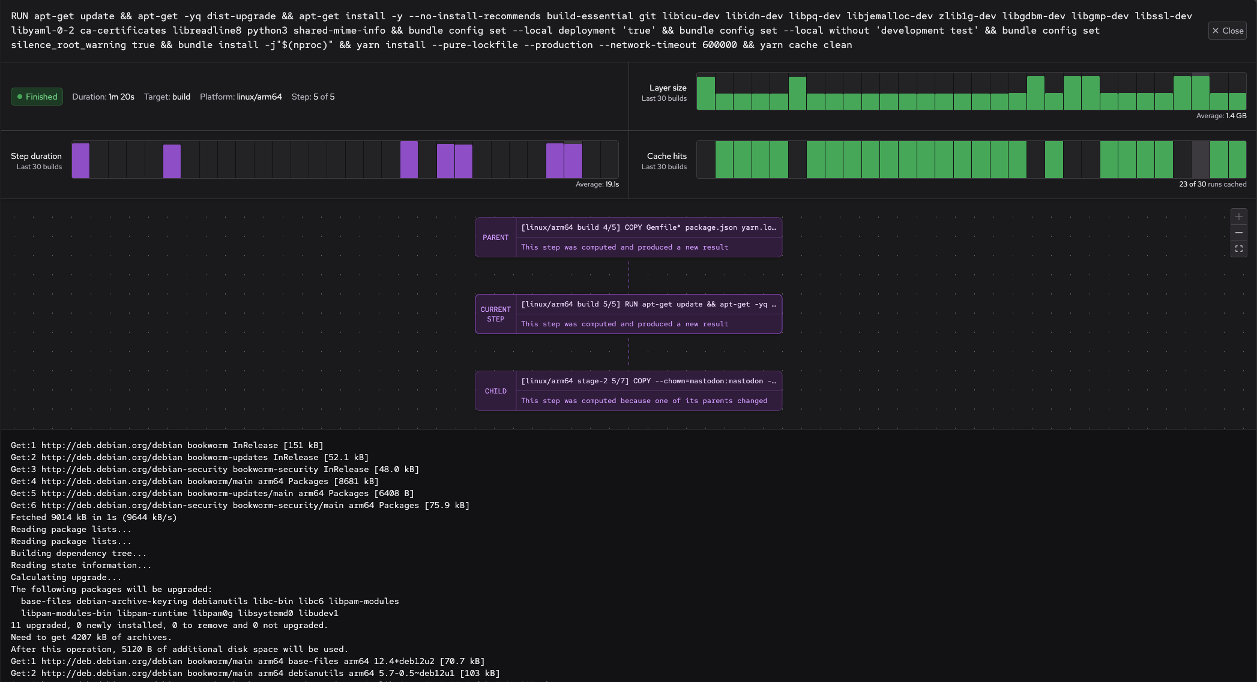The height and width of the screenshot is (682, 1257).
Task: Click the CURRENT STEP label in the graph
Action: click(x=495, y=314)
